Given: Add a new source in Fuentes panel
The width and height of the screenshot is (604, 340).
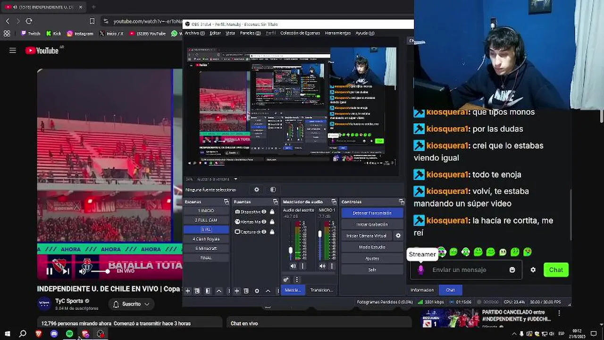Looking at the screenshot, I should 237,291.
